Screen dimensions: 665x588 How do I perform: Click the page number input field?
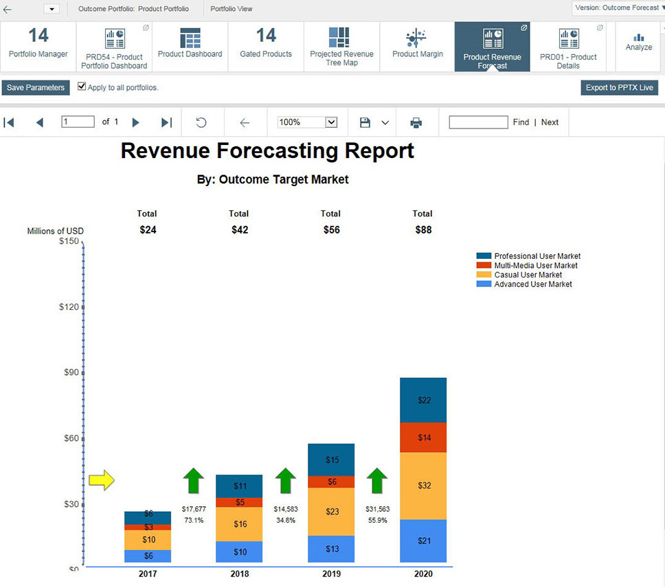78,122
